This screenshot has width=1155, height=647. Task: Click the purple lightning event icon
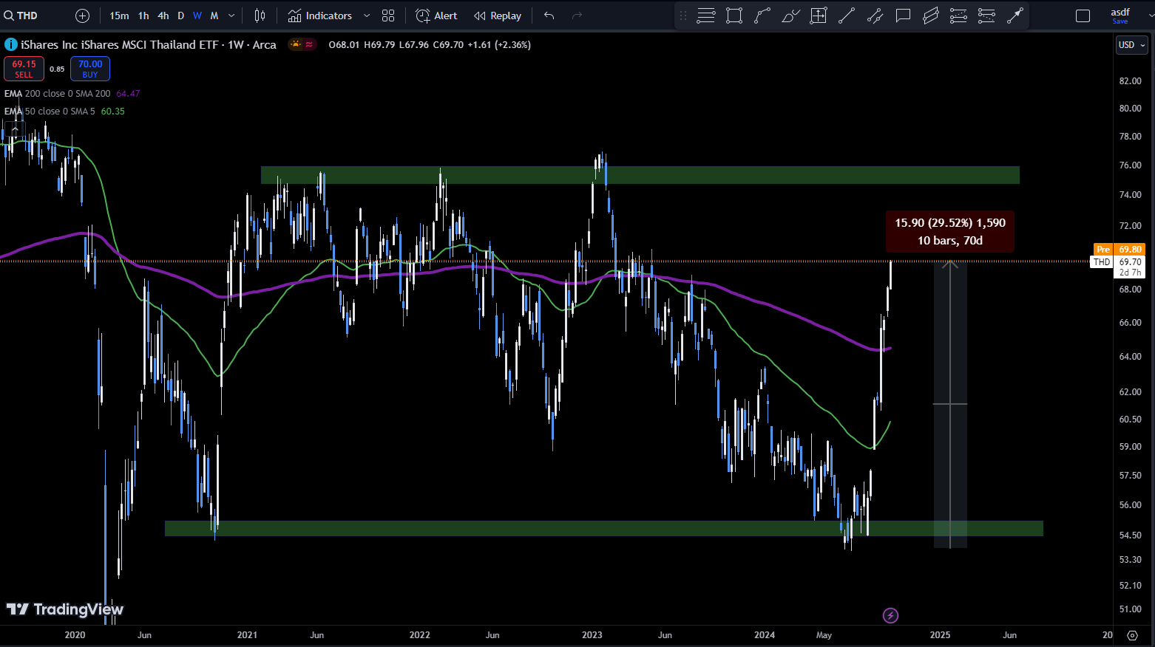coord(891,615)
